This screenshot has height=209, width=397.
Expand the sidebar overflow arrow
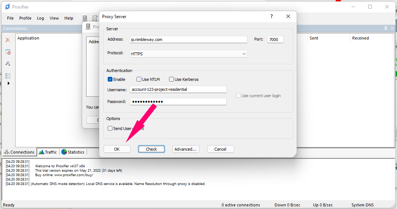click(9, 83)
